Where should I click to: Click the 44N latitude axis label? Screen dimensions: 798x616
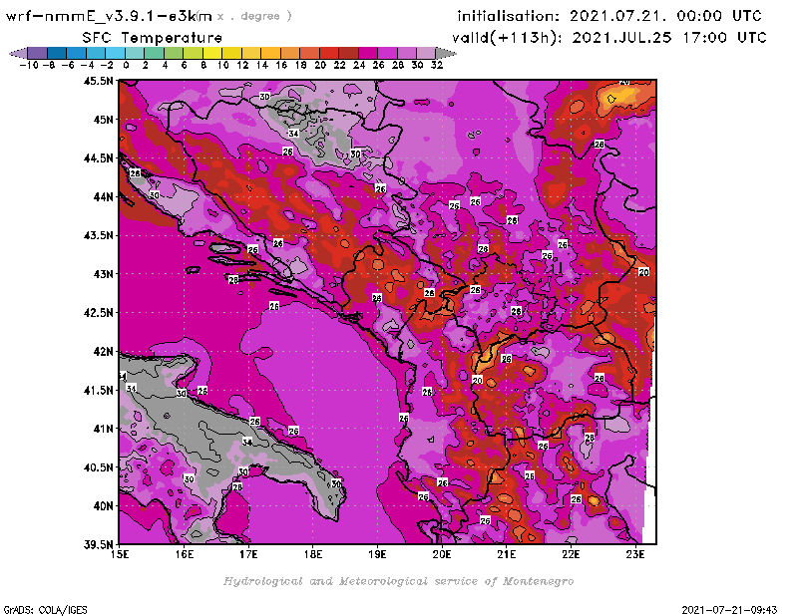(103, 196)
